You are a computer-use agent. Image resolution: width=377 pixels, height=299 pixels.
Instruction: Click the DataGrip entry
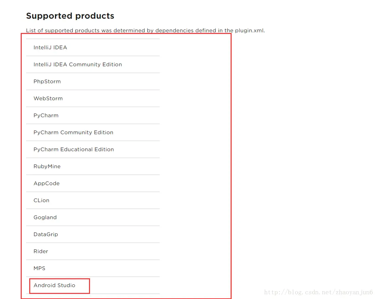pos(93,234)
